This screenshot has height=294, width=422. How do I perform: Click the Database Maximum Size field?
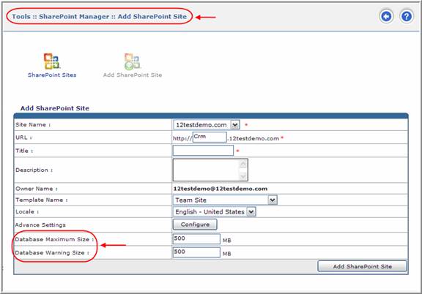click(196, 239)
